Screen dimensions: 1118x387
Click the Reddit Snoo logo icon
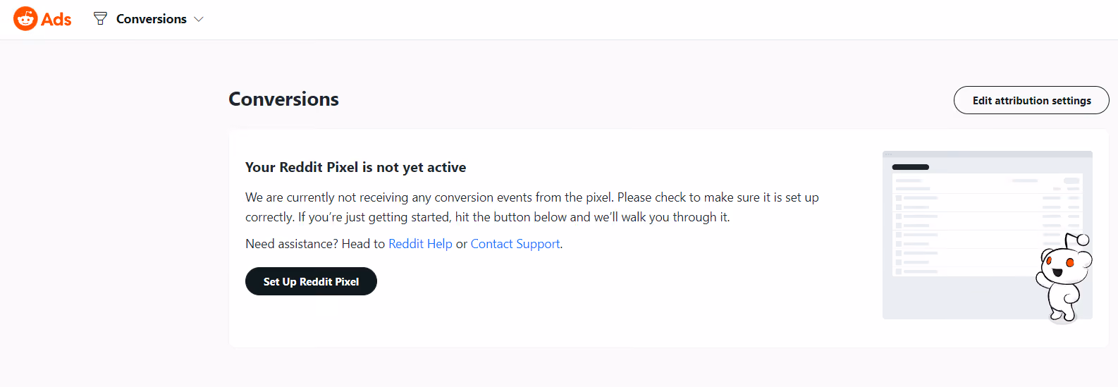(25, 19)
